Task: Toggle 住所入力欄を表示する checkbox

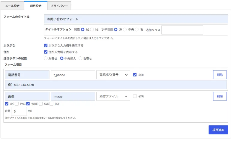Action: pos(46,52)
